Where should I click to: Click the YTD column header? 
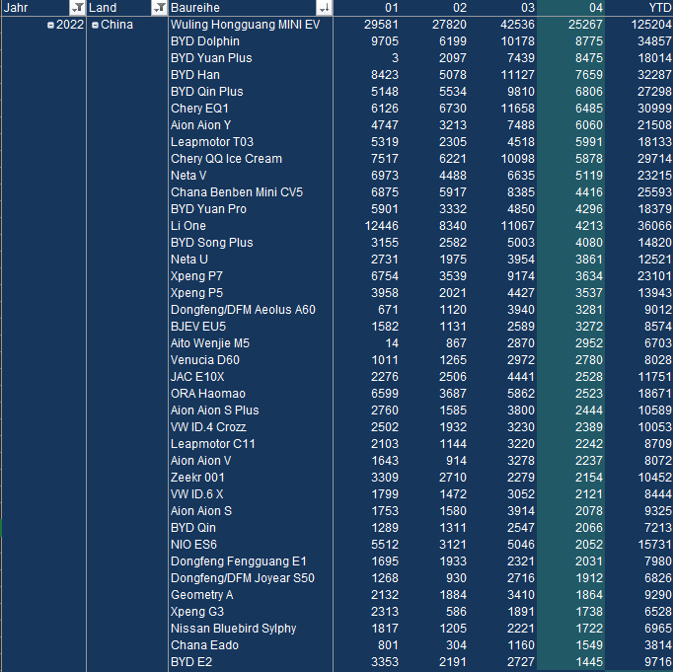click(x=645, y=8)
